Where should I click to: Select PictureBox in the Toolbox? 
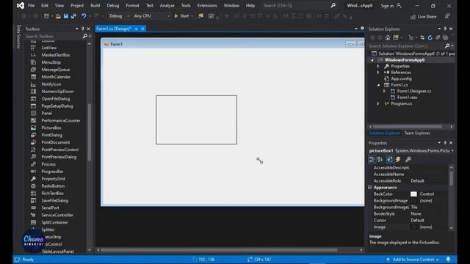tap(51, 128)
